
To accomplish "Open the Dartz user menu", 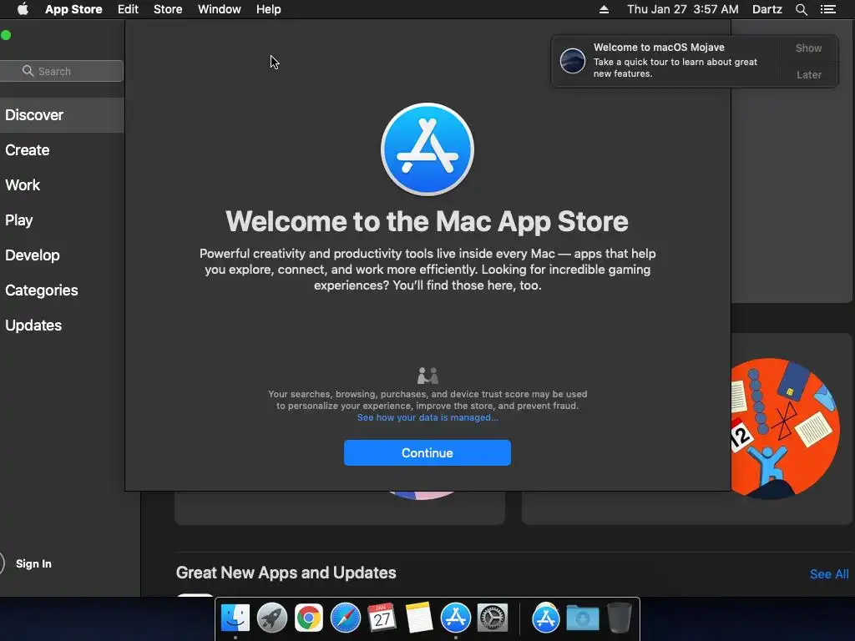I will pos(766,9).
